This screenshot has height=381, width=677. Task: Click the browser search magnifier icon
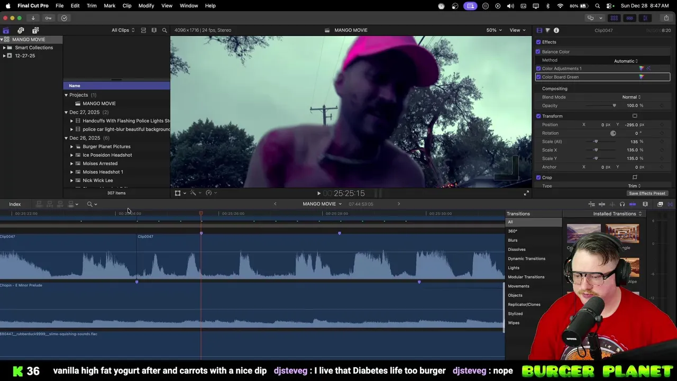click(x=164, y=30)
